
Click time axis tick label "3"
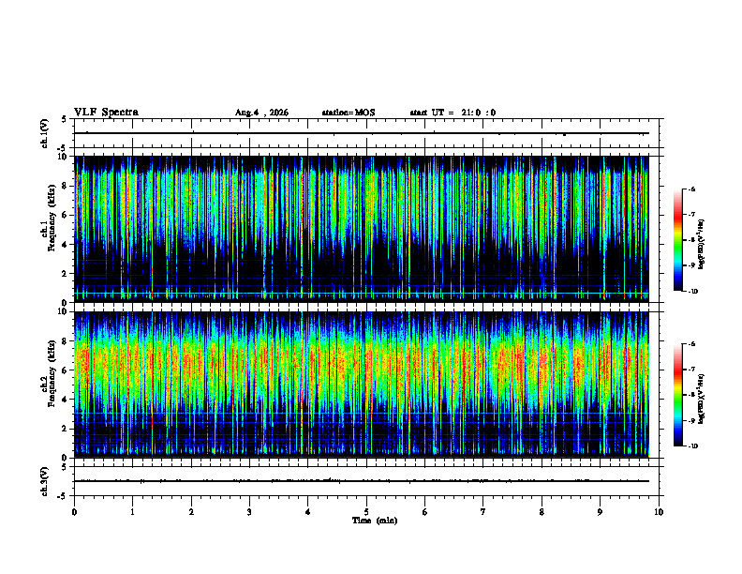click(x=249, y=512)
